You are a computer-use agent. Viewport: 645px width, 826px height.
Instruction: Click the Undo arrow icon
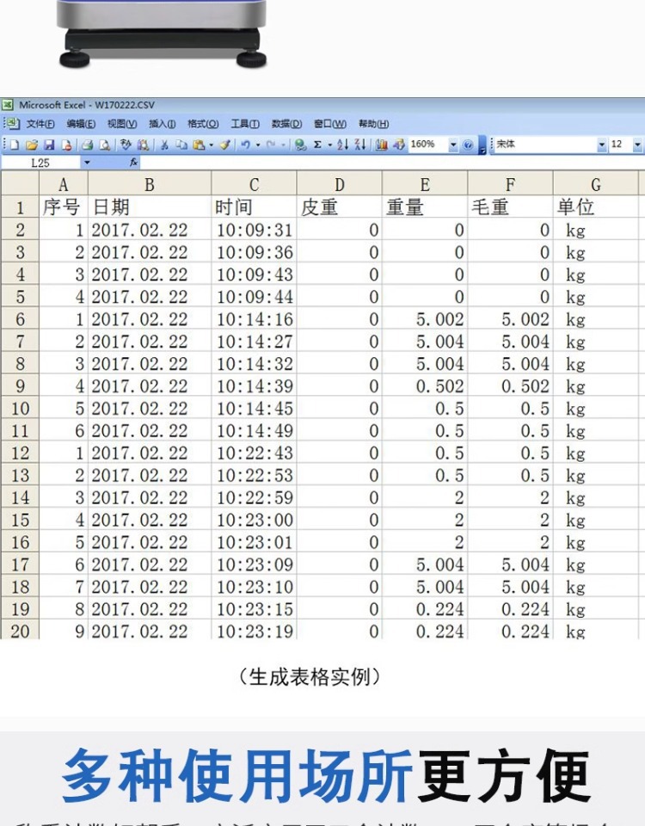[x=245, y=145]
